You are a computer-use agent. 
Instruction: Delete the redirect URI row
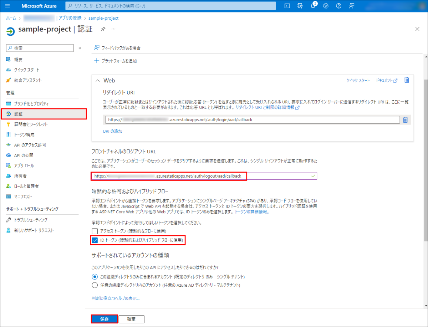[x=405, y=120]
